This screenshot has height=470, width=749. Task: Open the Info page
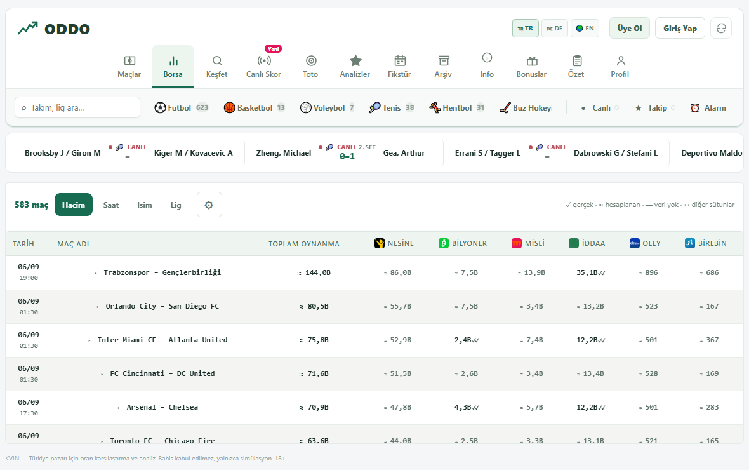click(487, 67)
